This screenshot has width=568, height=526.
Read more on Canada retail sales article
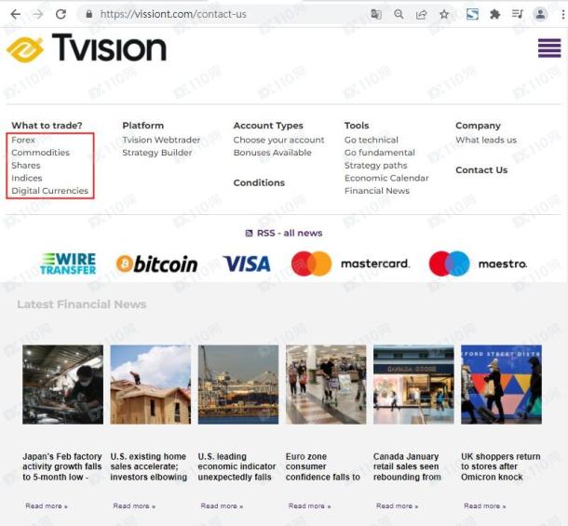coord(398,506)
